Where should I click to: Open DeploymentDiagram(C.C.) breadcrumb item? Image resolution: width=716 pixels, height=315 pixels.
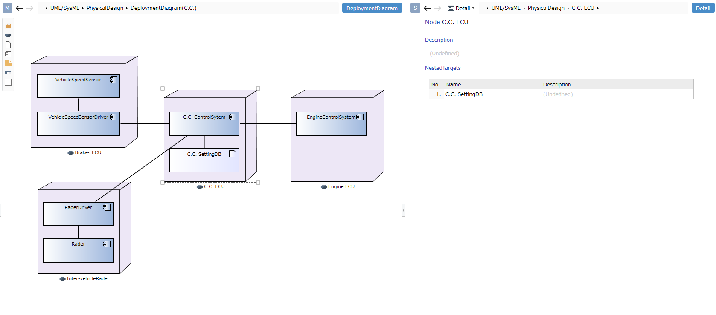pyautogui.click(x=163, y=8)
